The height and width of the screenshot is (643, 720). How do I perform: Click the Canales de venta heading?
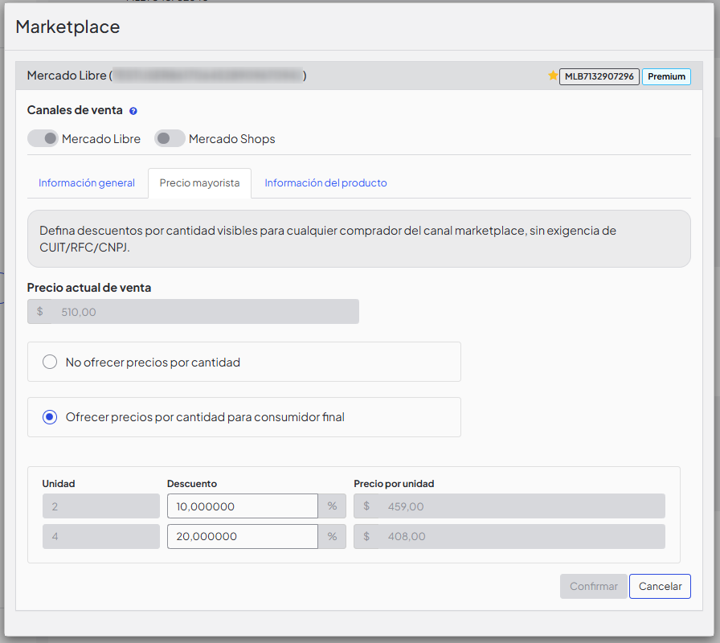click(75, 110)
